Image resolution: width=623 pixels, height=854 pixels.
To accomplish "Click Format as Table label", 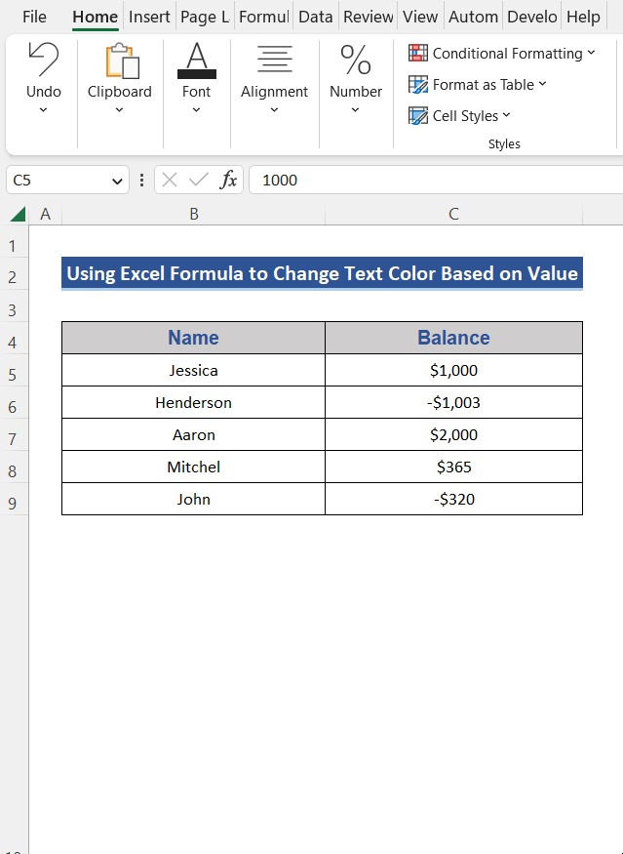I will pyautogui.click(x=484, y=84).
